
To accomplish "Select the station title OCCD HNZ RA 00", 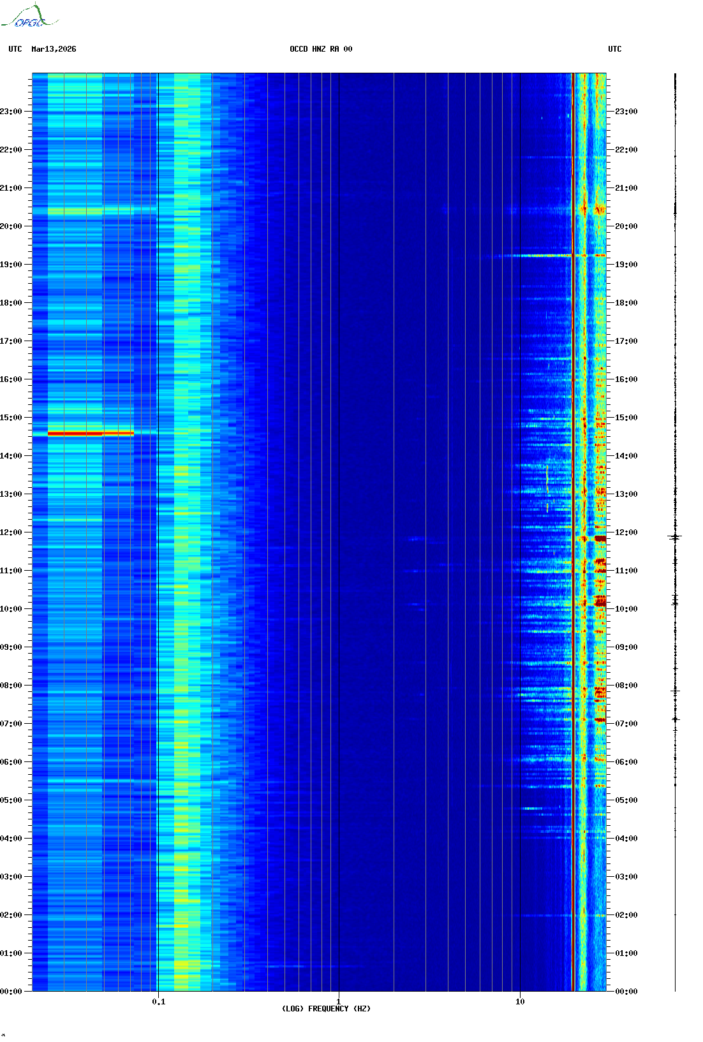I will point(321,49).
